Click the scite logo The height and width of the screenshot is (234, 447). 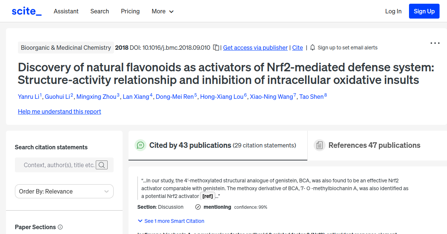coord(26,11)
